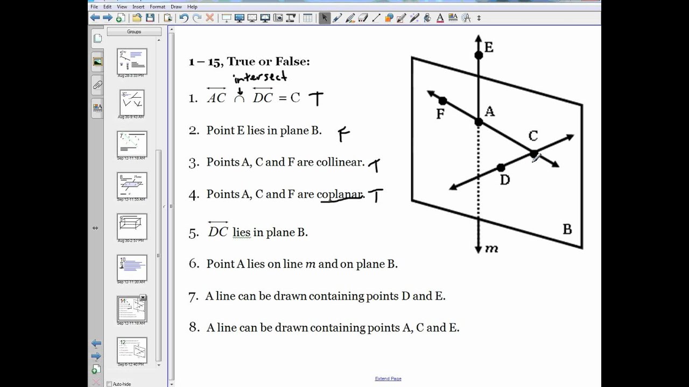Open the Edit menu
The image size is (689, 387).
(x=108, y=7)
